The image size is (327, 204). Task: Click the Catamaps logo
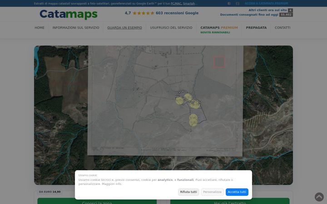point(69,15)
